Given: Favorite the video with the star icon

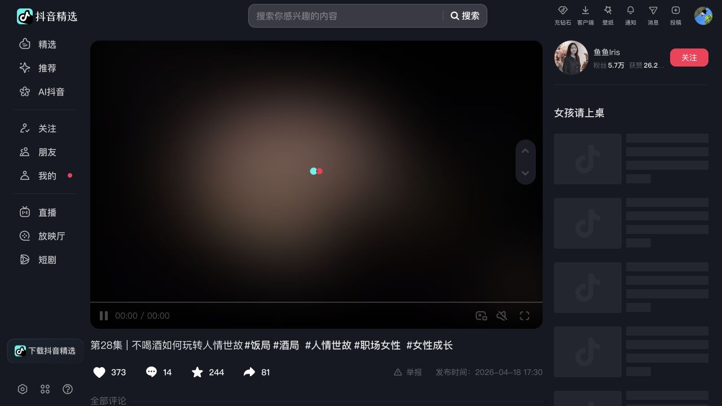Looking at the screenshot, I should tap(197, 372).
